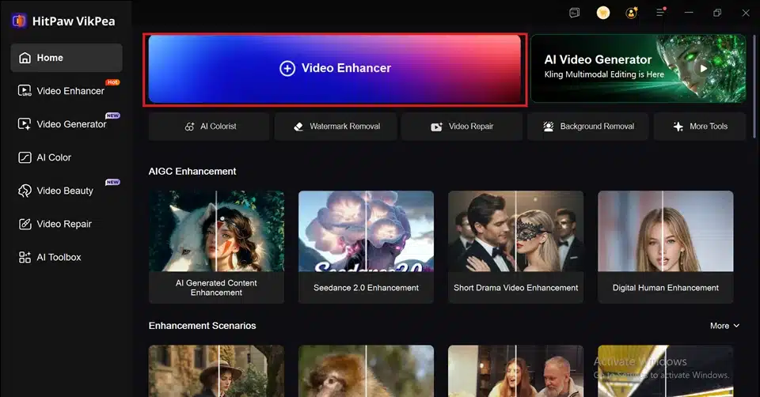Click the Watermark Removal eraser icon
The image size is (760, 397).
(x=298, y=127)
